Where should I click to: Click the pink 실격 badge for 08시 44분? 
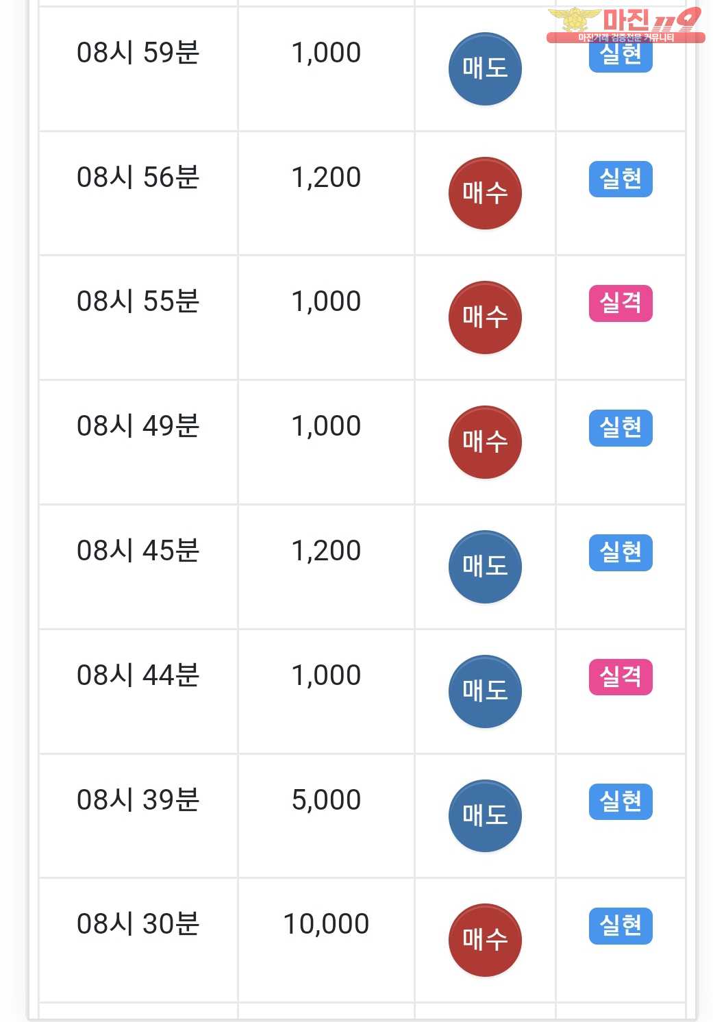point(621,677)
